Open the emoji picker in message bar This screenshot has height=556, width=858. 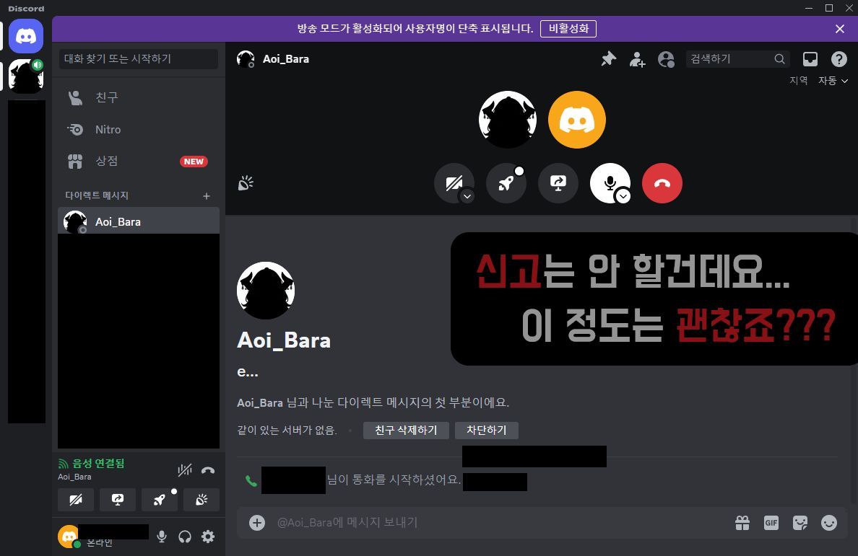click(829, 523)
